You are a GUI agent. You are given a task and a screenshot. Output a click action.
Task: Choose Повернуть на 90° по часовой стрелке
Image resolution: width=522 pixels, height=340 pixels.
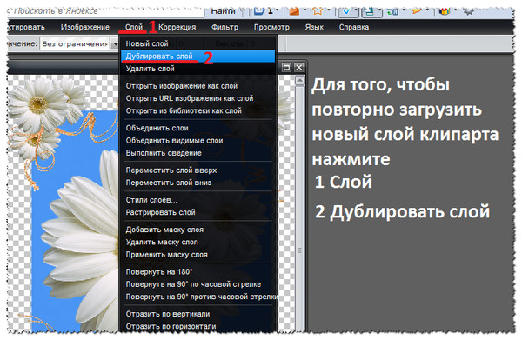(x=197, y=284)
